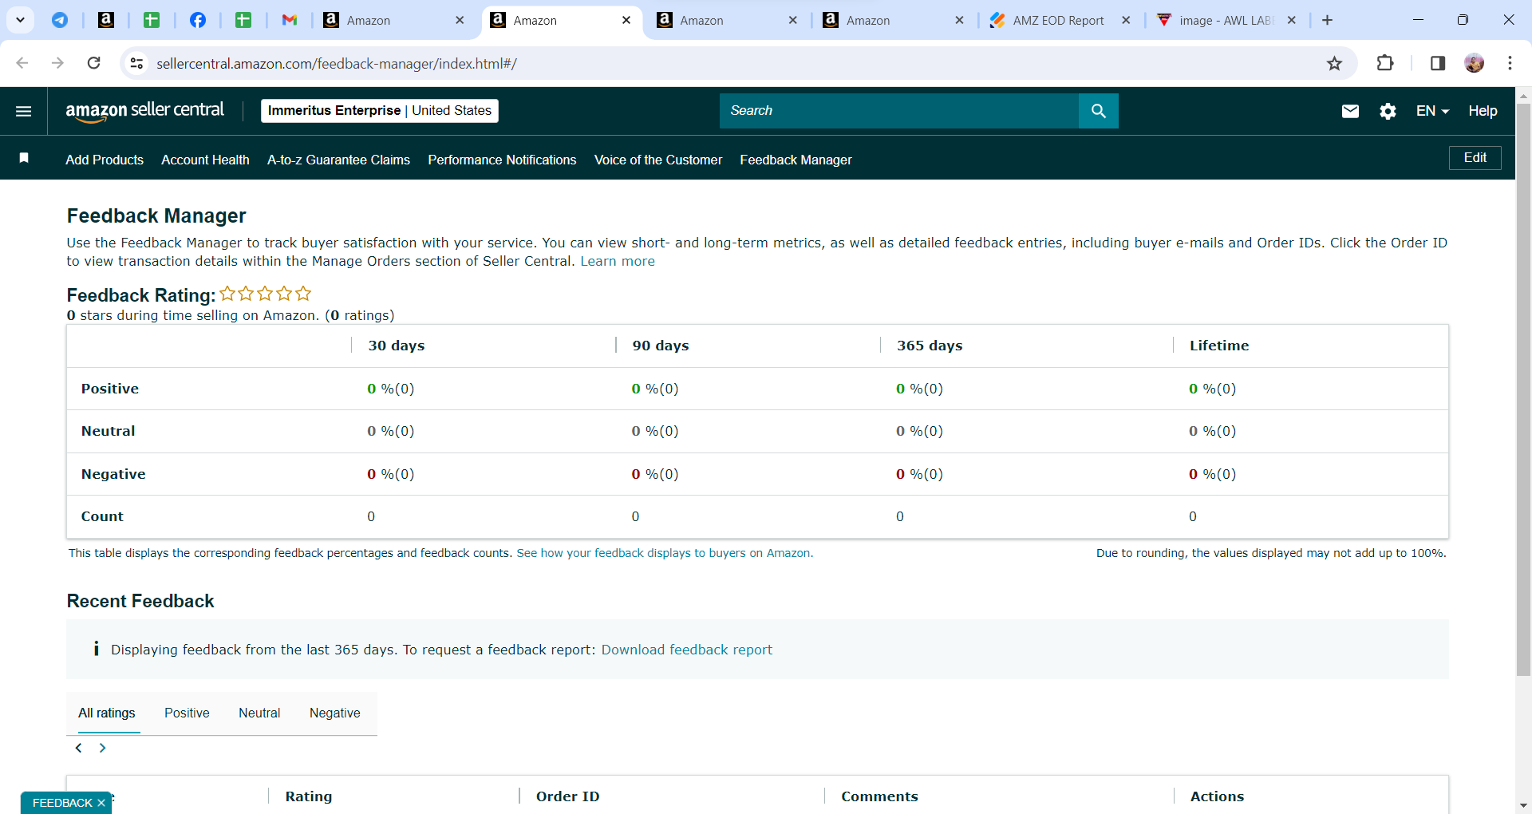
Task: View site information icon in address bar
Action: 137,63
